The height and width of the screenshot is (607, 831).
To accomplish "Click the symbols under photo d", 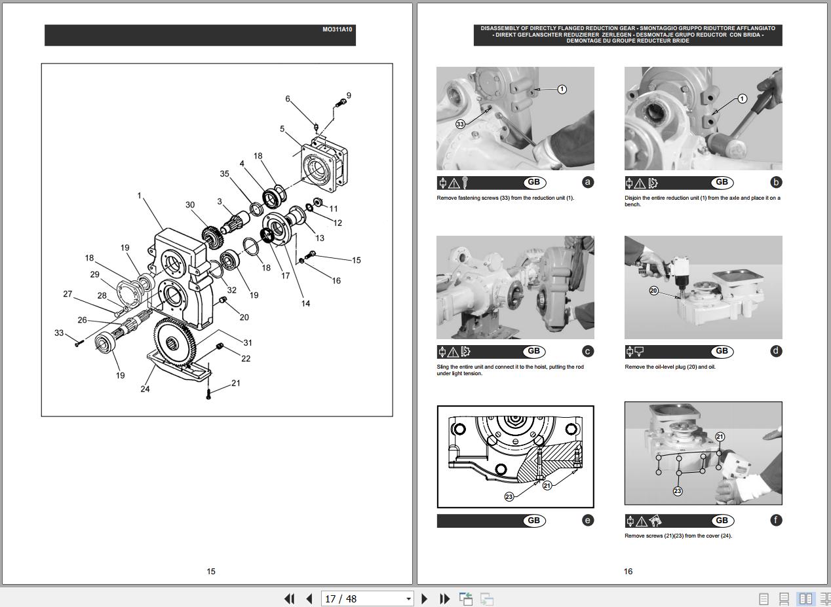I will click(x=636, y=352).
